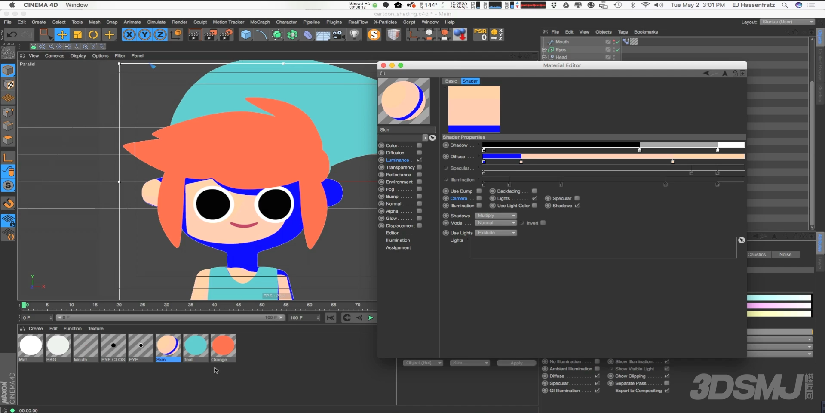Expand the Eyes object hierarchy

tap(544, 50)
